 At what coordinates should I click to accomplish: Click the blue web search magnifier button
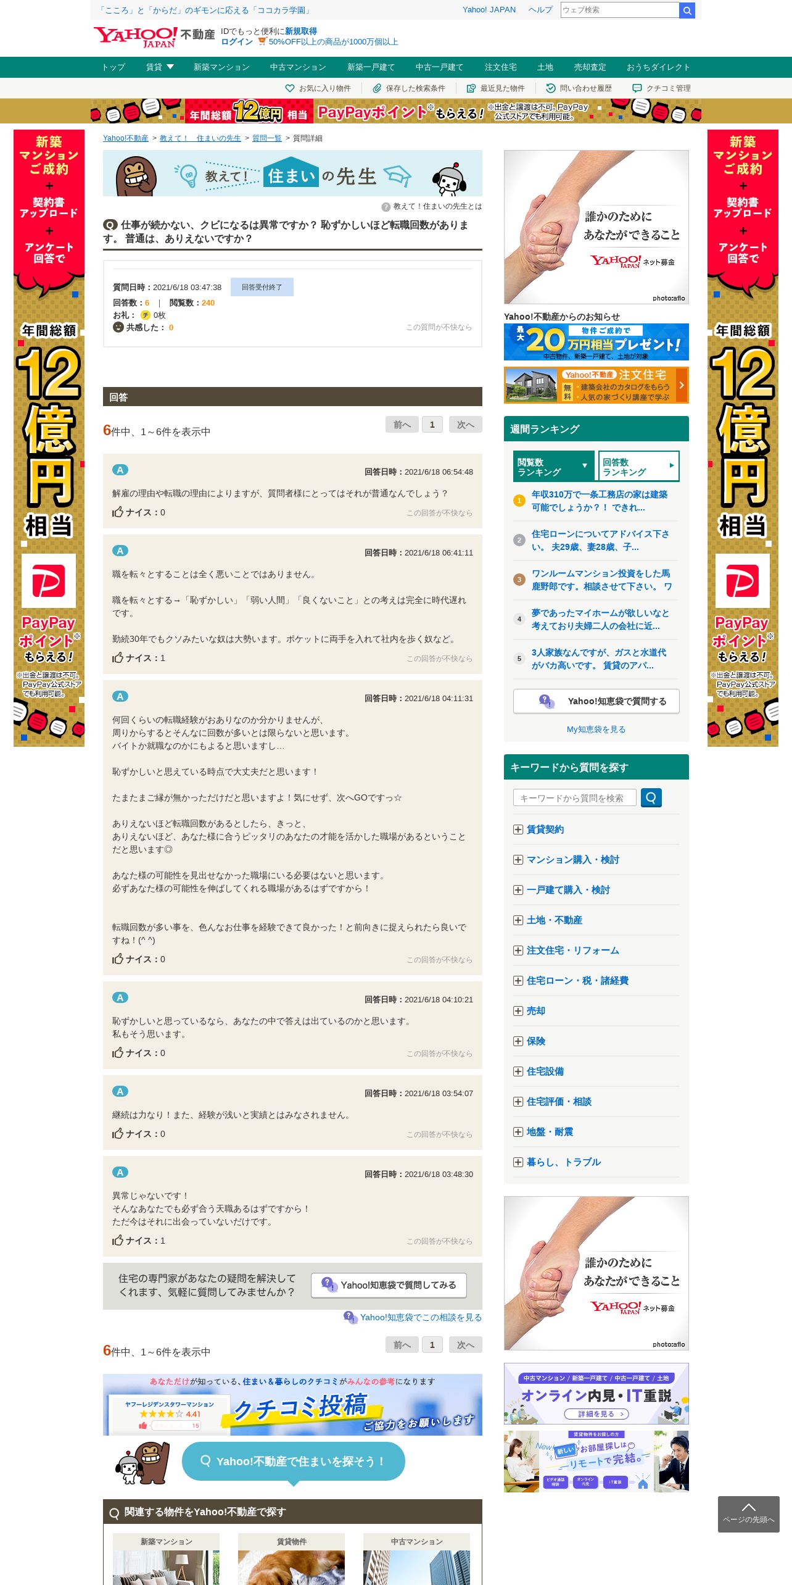click(687, 10)
